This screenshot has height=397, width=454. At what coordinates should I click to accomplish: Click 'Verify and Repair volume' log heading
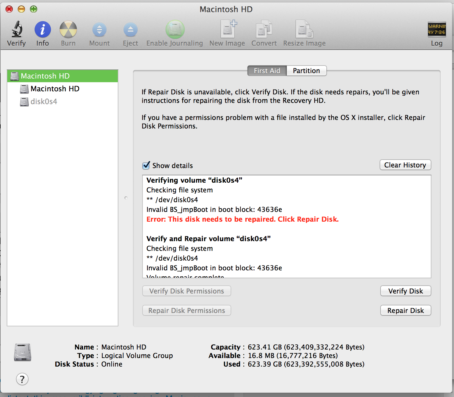click(208, 239)
